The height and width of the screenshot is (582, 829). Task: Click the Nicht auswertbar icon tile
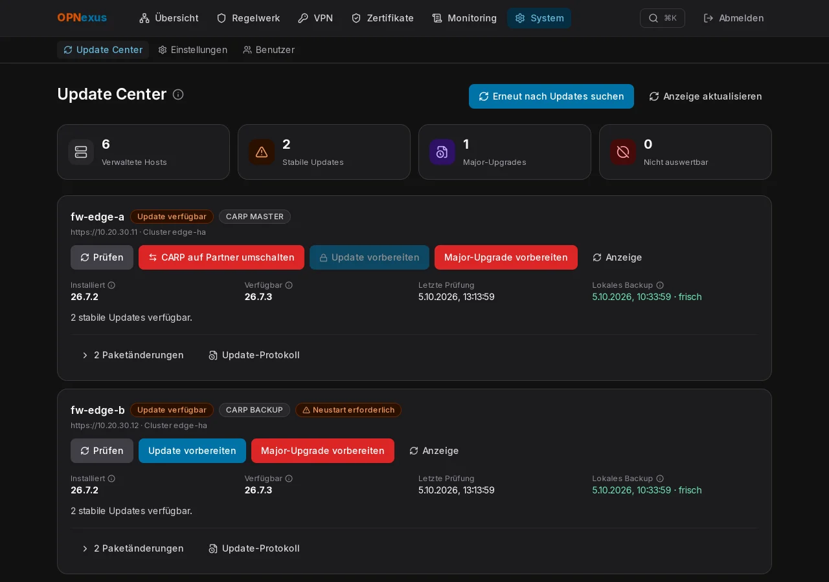623,152
